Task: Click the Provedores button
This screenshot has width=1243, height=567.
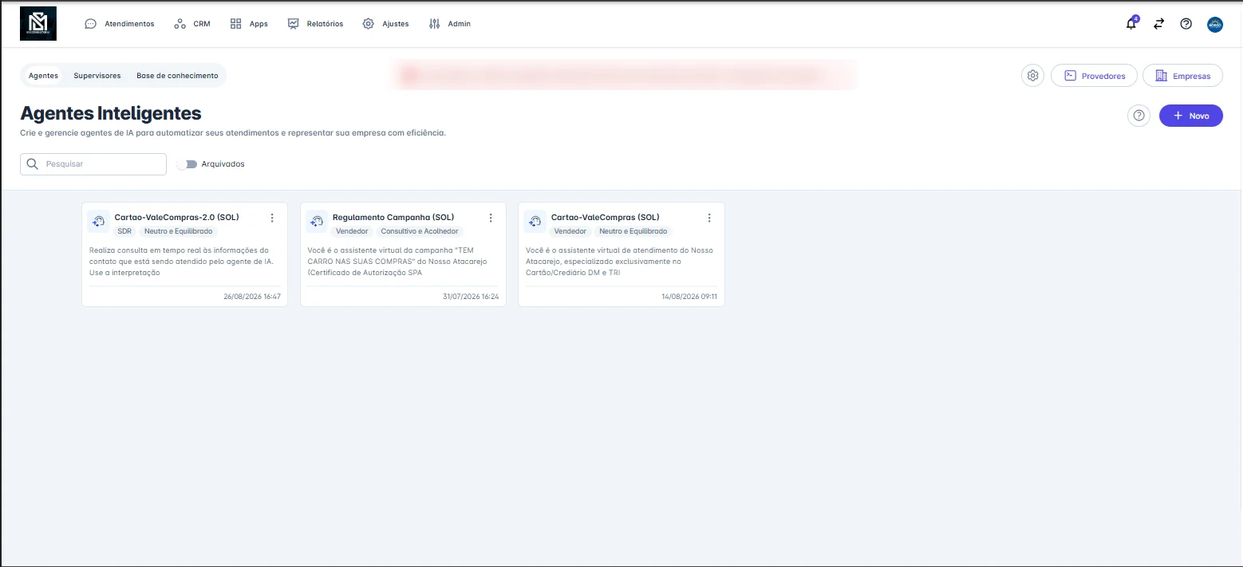Action: (1095, 76)
